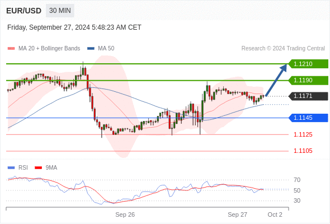
Task: Click the Oct 2 date axis marker
Action: [275, 214]
